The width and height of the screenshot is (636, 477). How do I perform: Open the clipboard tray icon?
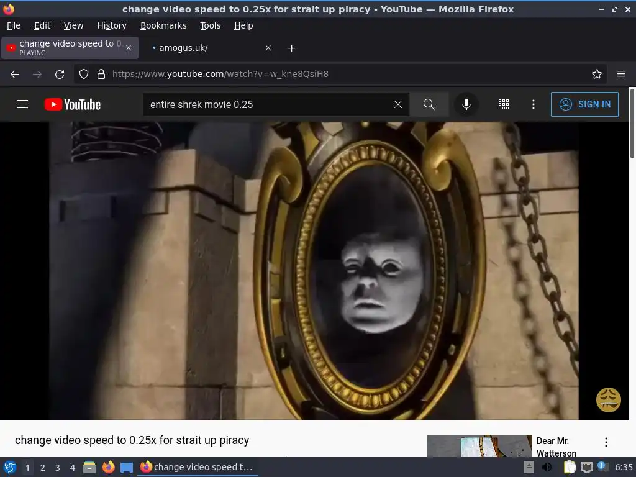tap(570, 467)
